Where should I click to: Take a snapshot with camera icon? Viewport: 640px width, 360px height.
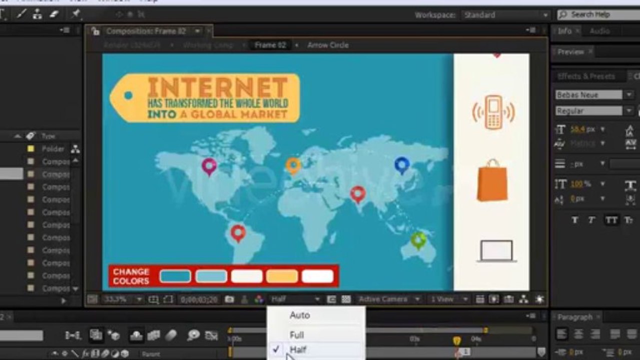229,299
